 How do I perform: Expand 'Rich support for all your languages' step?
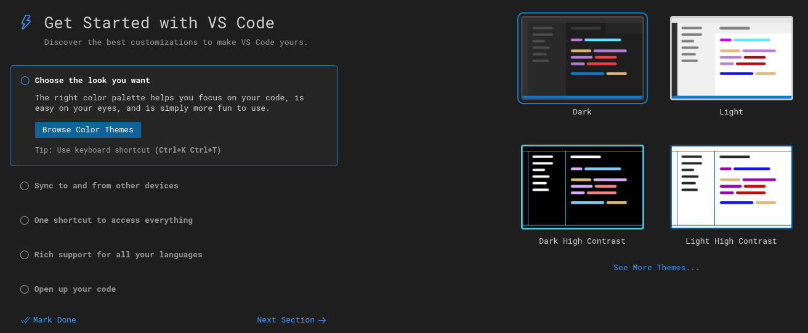(118, 255)
